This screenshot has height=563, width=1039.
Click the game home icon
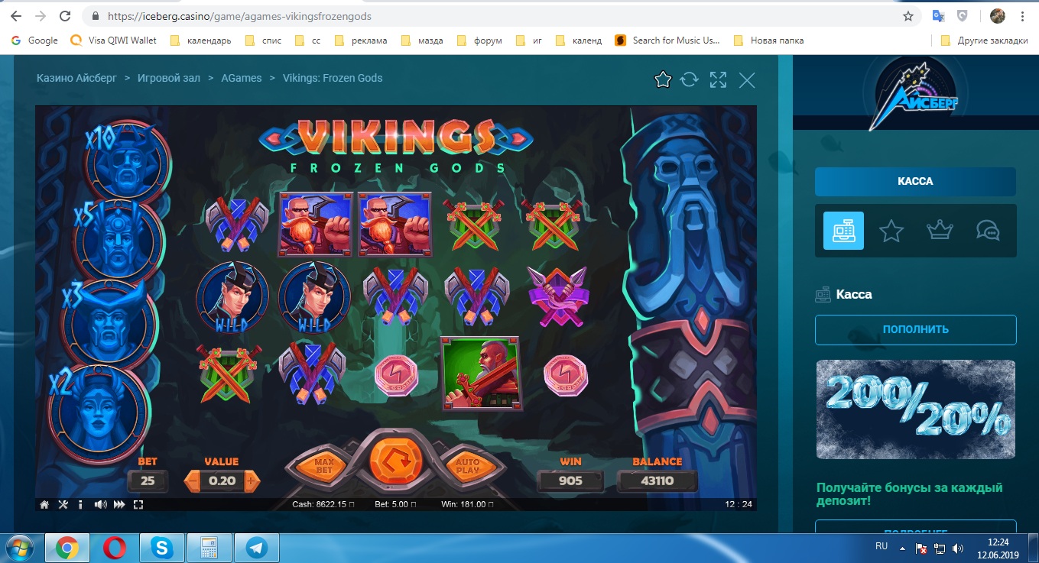pyautogui.click(x=45, y=504)
